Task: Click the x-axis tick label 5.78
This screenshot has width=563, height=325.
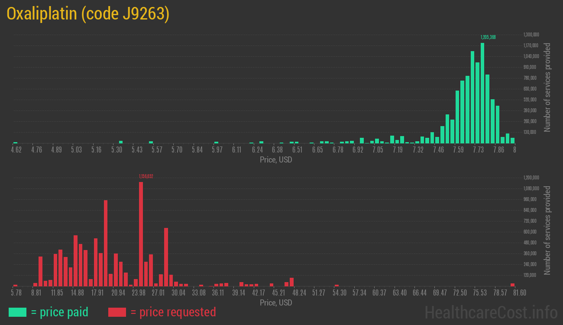Action: click(x=16, y=293)
